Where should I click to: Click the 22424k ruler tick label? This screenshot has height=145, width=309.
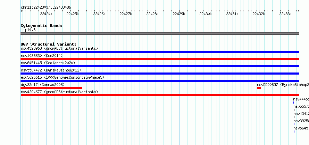coord(46,14)
